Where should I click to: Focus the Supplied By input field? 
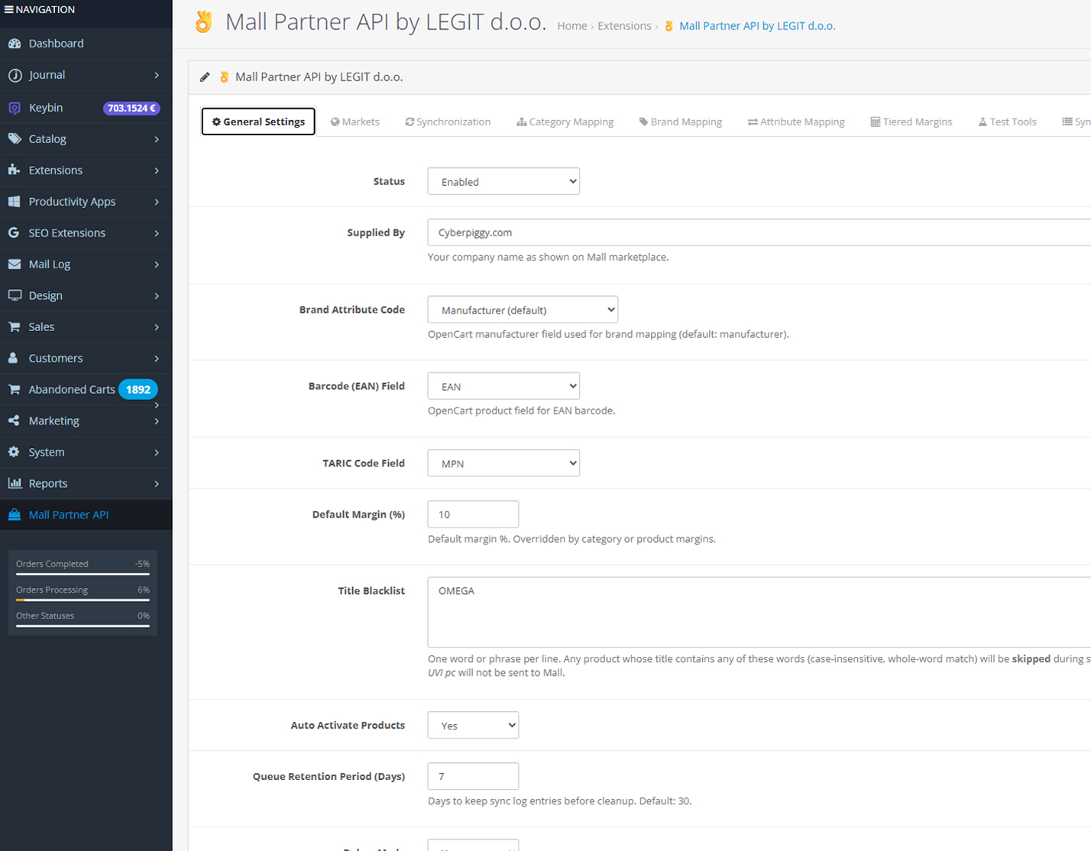pyautogui.click(x=759, y=232)
